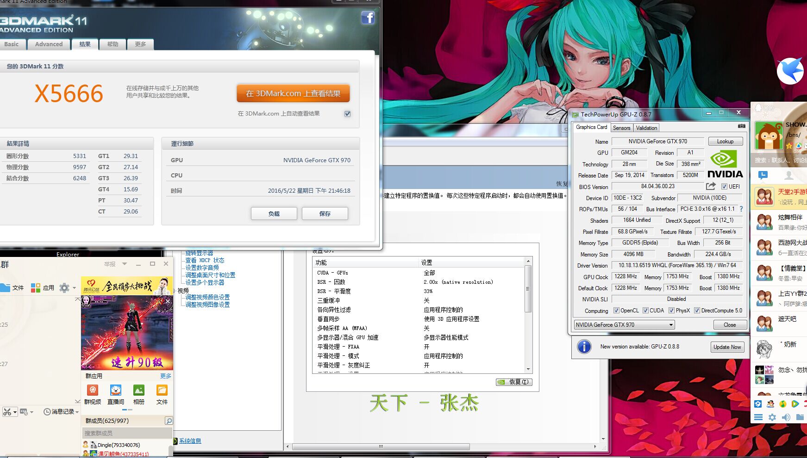Switch to the 更多 tab in 3DMark
807x458 pixels.
pyautogui.click(x=140, y=44)
